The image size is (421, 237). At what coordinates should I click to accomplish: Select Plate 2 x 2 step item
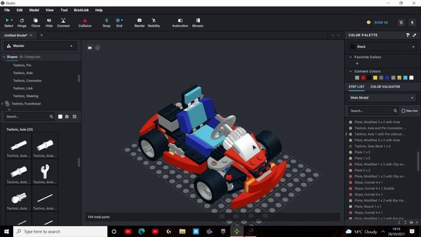362,171
